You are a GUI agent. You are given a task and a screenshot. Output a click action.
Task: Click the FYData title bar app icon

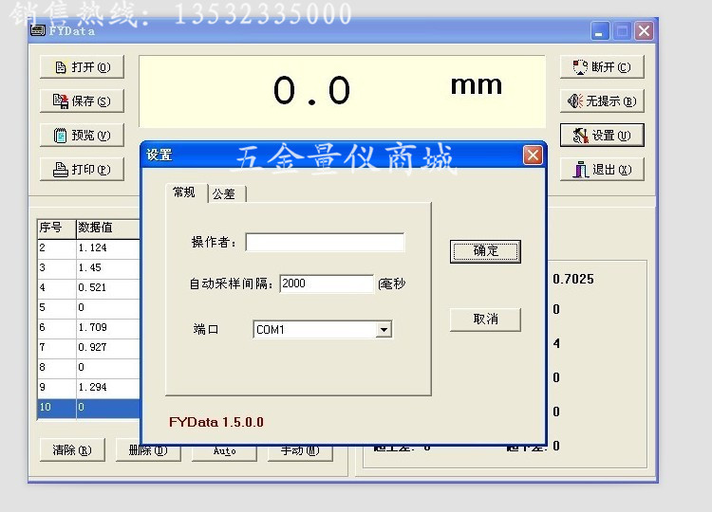point(38,30)
